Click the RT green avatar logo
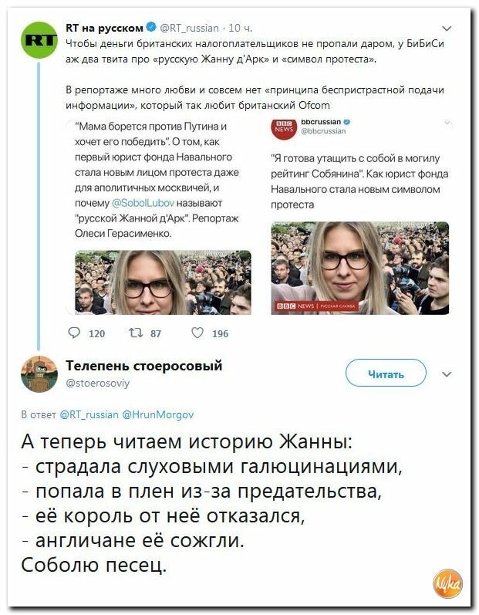Image resolution: width=479 pixels, height=615 pixels. pyautogui.click(x=39, y=40)
